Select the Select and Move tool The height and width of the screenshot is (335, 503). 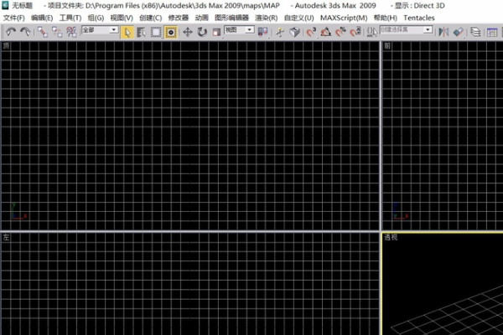[x=187, y=32]
